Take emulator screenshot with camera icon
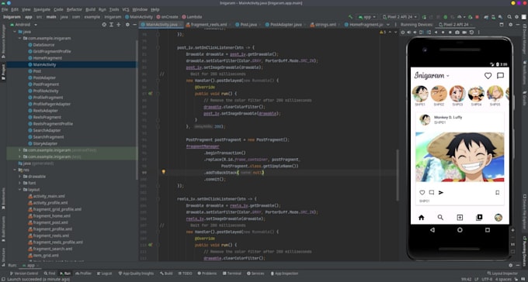Image resolution: width=528 pixels, height=282 pixels. point(457,33)
